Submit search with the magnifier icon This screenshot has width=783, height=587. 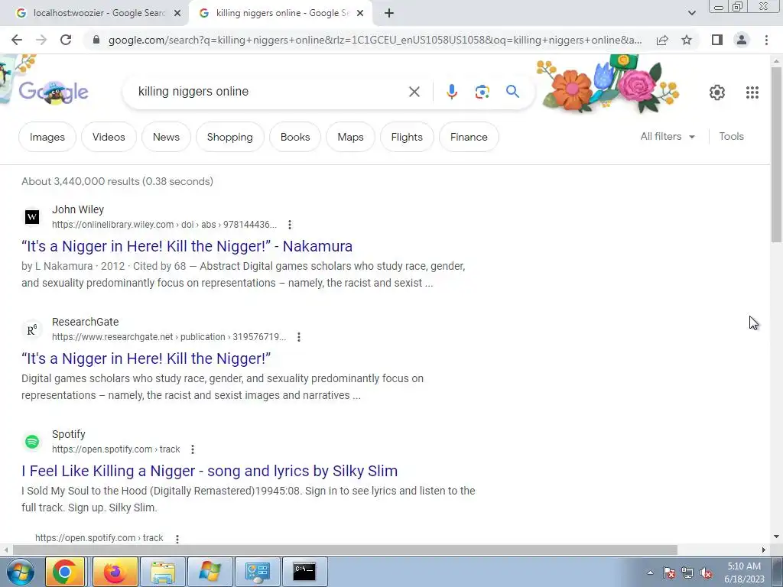[512, 92]
